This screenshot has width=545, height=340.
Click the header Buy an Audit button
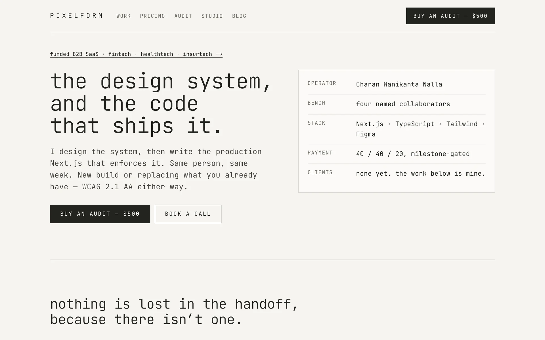[x=450, y=16]
